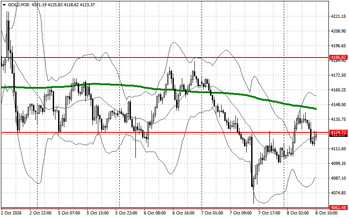Screen dimensions: 349x218
Task: Click the 5 Oct 23:00 time label
Action: tap(126, 213)
